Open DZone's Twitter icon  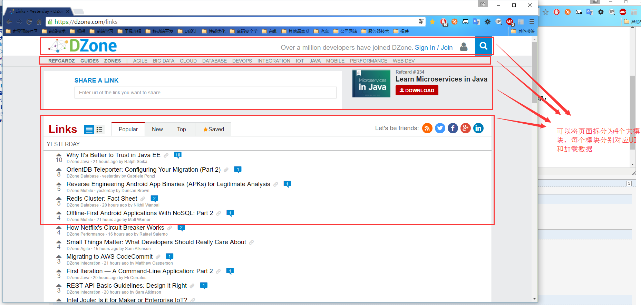pyautogui.click(x=440, y=128)
